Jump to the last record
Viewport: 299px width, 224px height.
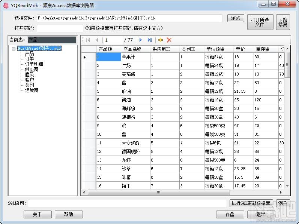[x=150, y=40]
